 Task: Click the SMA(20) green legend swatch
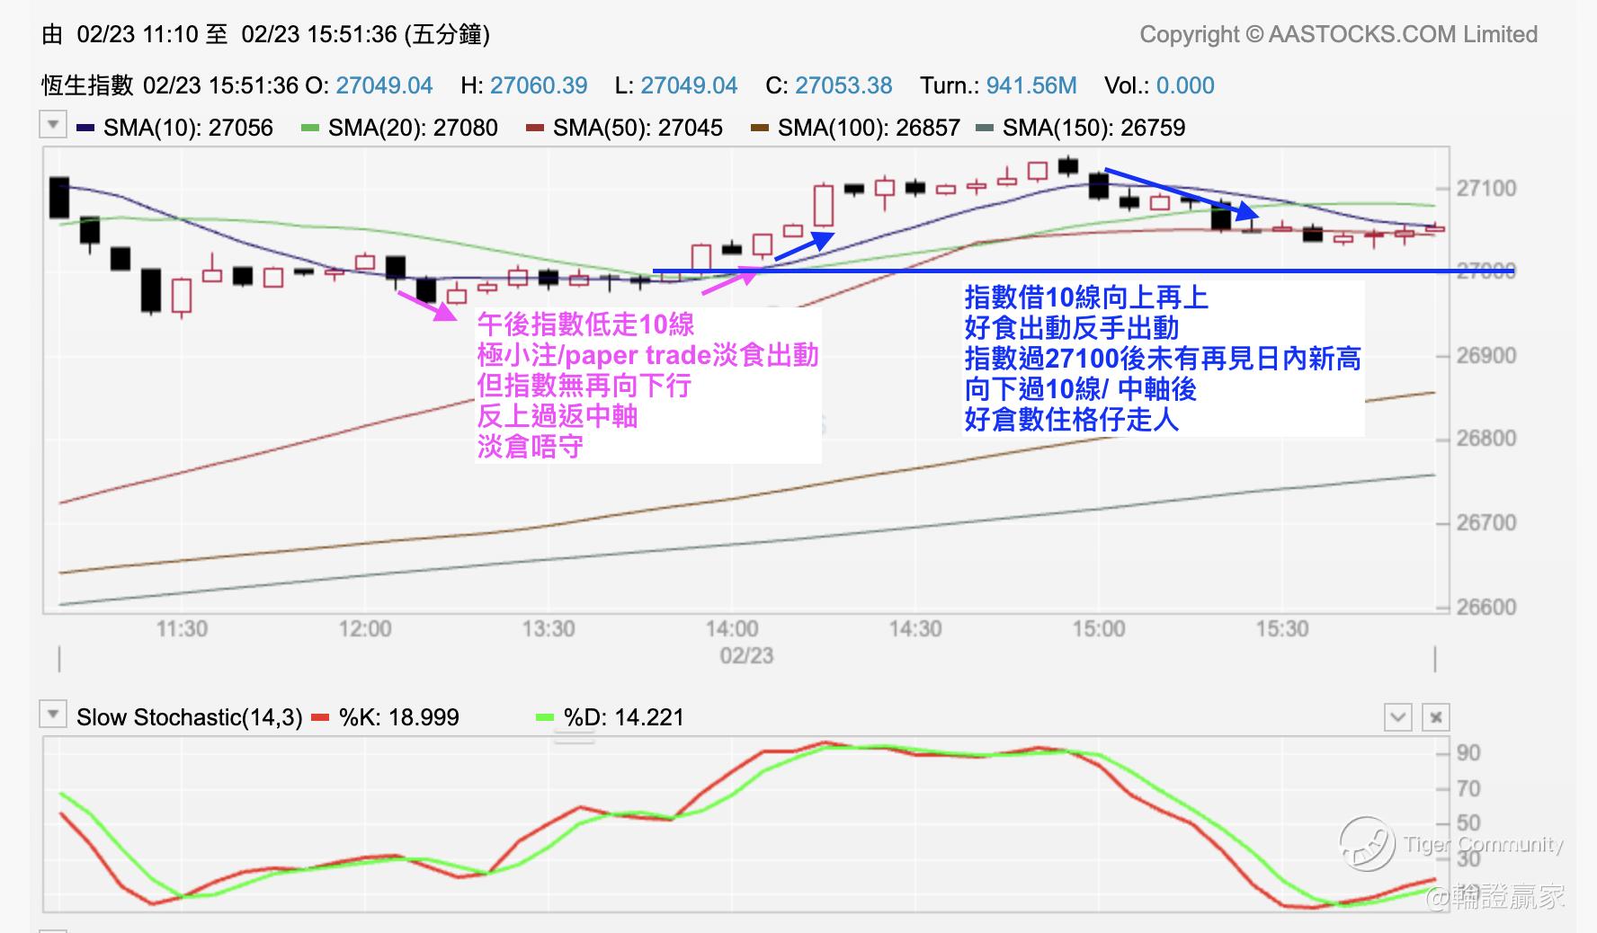coord(310,128)
